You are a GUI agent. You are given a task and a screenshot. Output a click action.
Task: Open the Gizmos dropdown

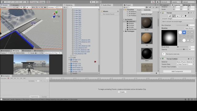coord(52,7)
